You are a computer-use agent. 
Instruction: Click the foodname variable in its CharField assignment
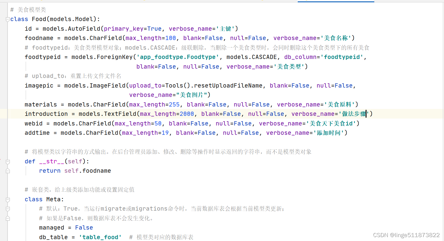click(x=39, y=38)
